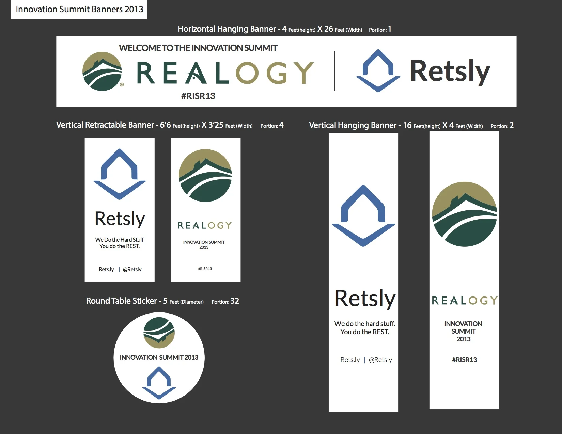Click the Portion: 4 label
Image resolution: width=562 pixels, height=434 pixels.
coord(272,125)
